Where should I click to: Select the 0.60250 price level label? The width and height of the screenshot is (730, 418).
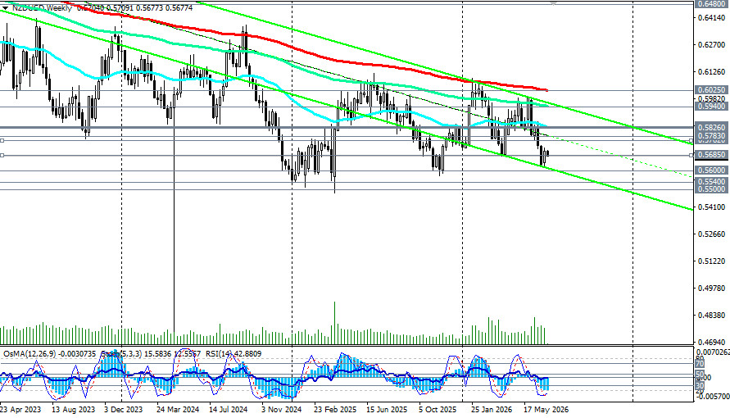click(711, 89)
